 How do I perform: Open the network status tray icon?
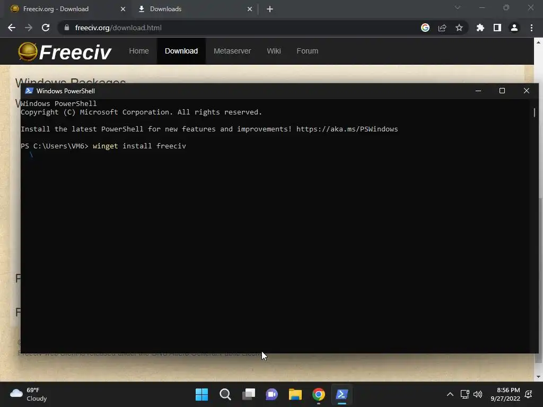pyautogui.click(x=465, y=394)
